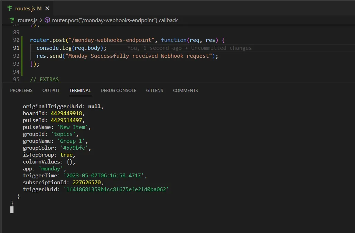Click the triggerUuid hash string
This screenshot has height=233, width=355.
click(x=116, y=189)
